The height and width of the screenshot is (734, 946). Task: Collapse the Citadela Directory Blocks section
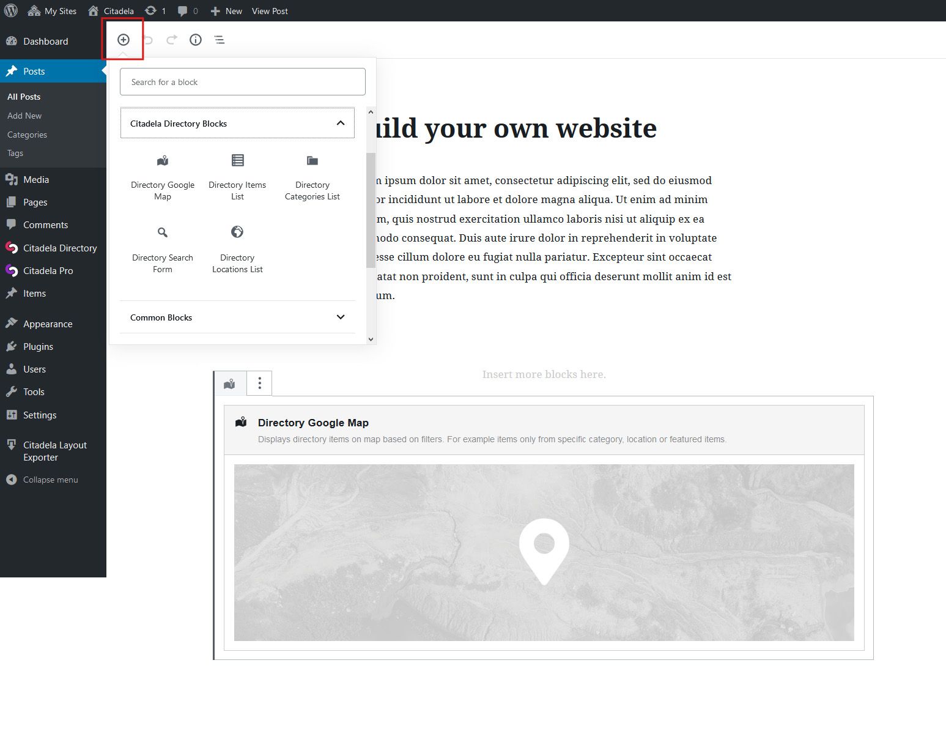coord(341,124)
